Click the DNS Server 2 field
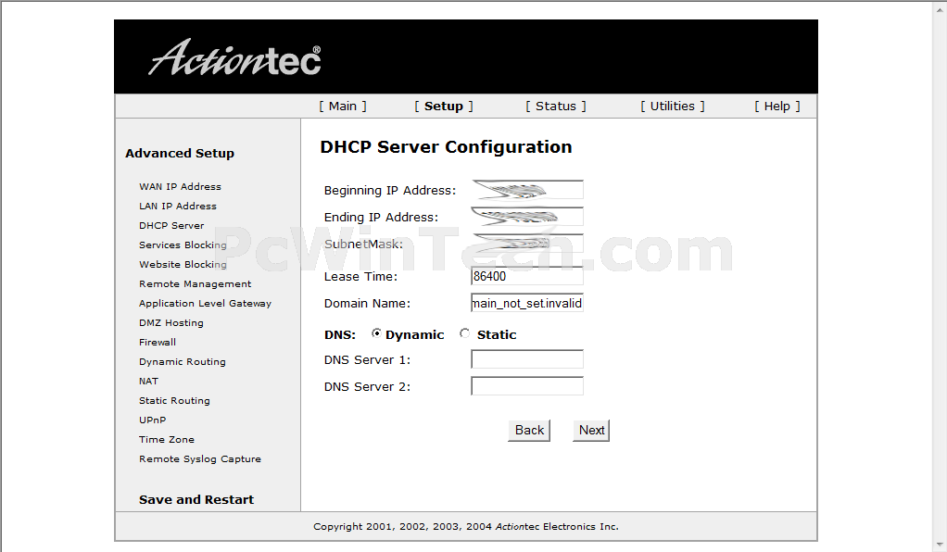947x552 pixels. click(527, 386)
